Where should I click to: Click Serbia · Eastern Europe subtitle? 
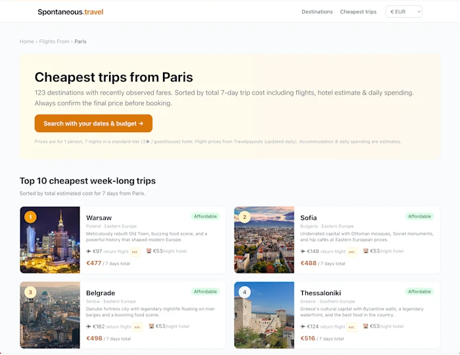(x=111, y=301)
